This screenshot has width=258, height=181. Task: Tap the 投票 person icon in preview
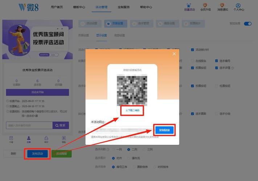29,139
